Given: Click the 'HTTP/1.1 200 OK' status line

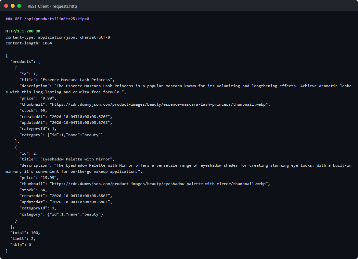Looking at the screenshot, I should click(23, 31).
